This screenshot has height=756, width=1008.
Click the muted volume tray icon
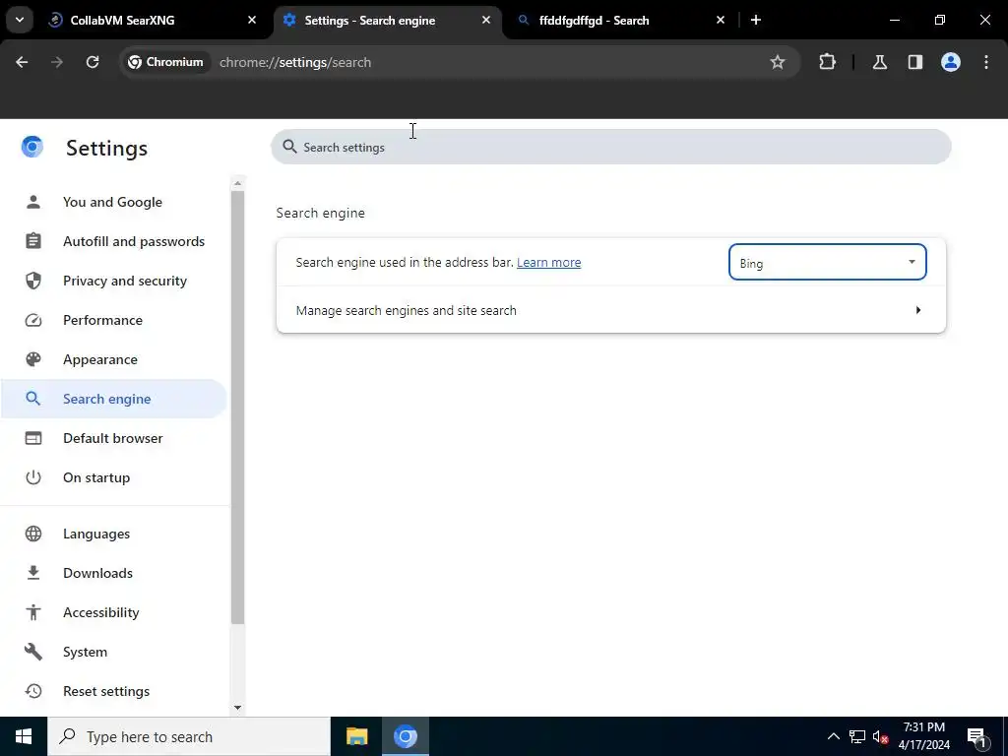[x=881, y=736]
